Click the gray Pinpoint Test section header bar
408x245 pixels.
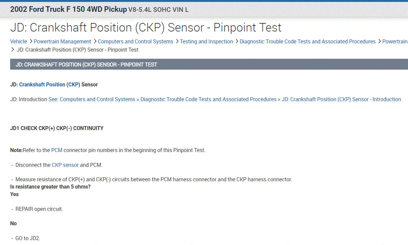pyautogui.click(x=209, y=65)
